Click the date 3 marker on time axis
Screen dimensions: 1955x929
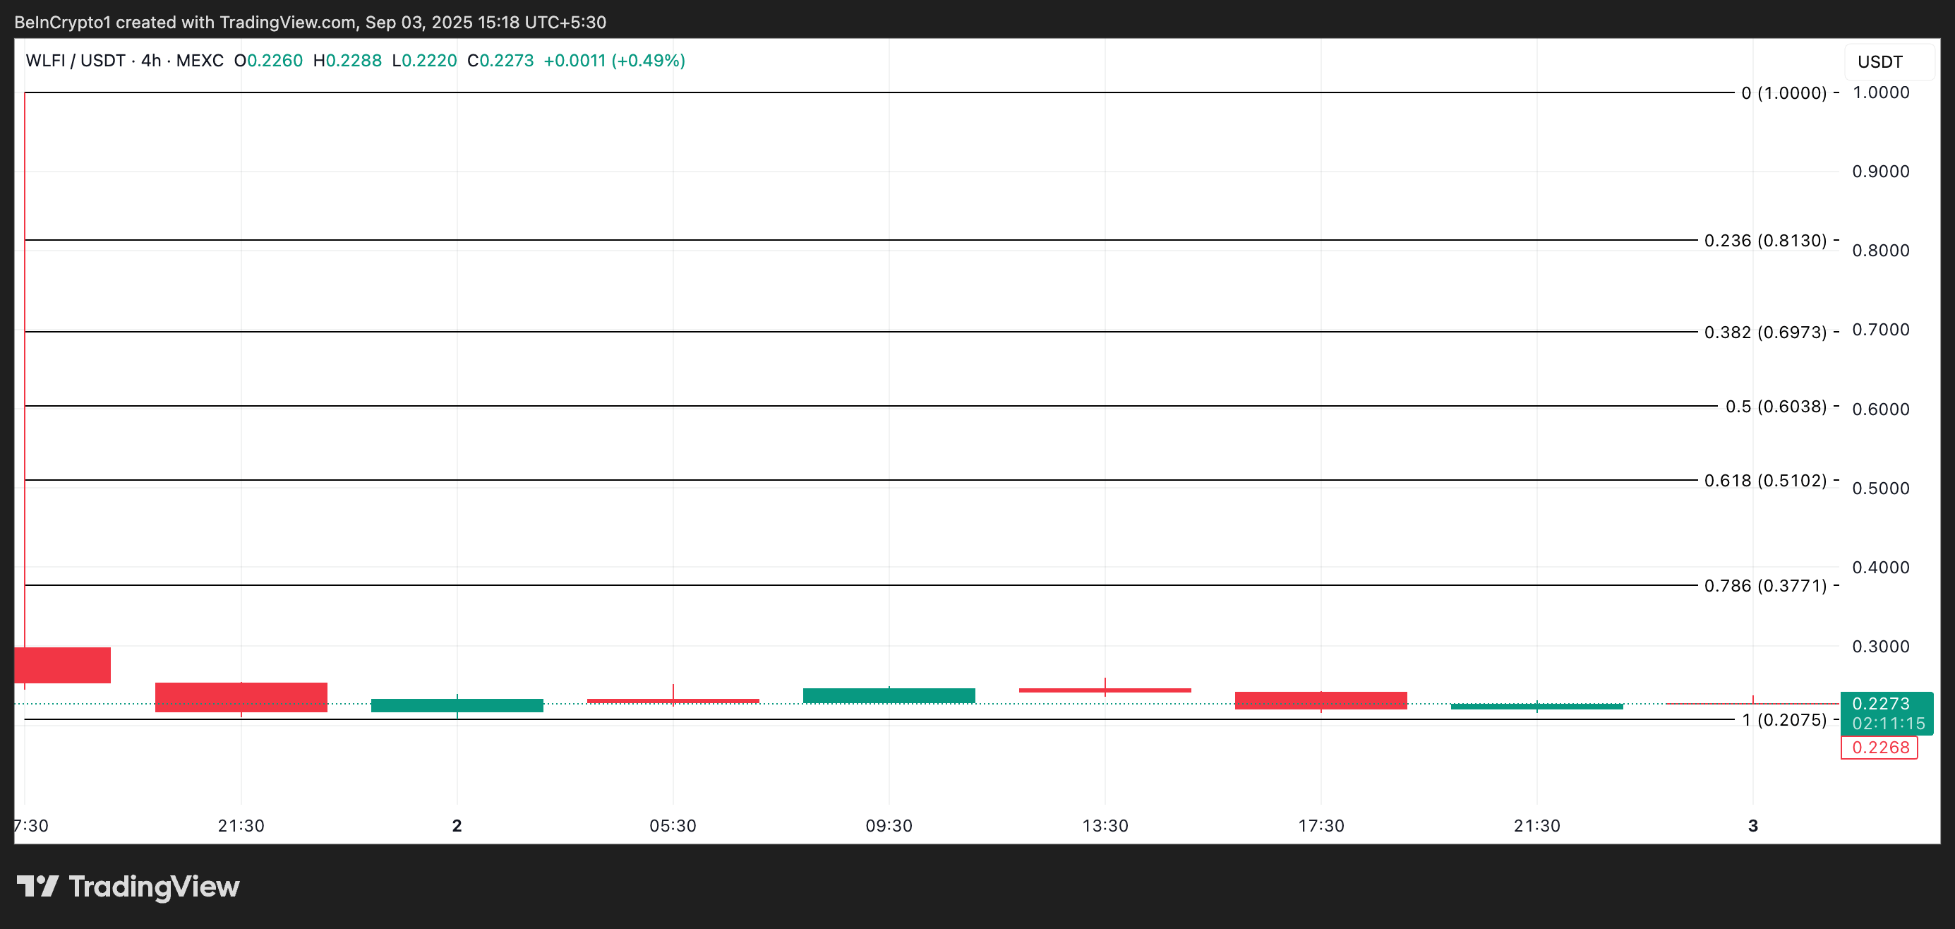click(x=1752, y=826)
